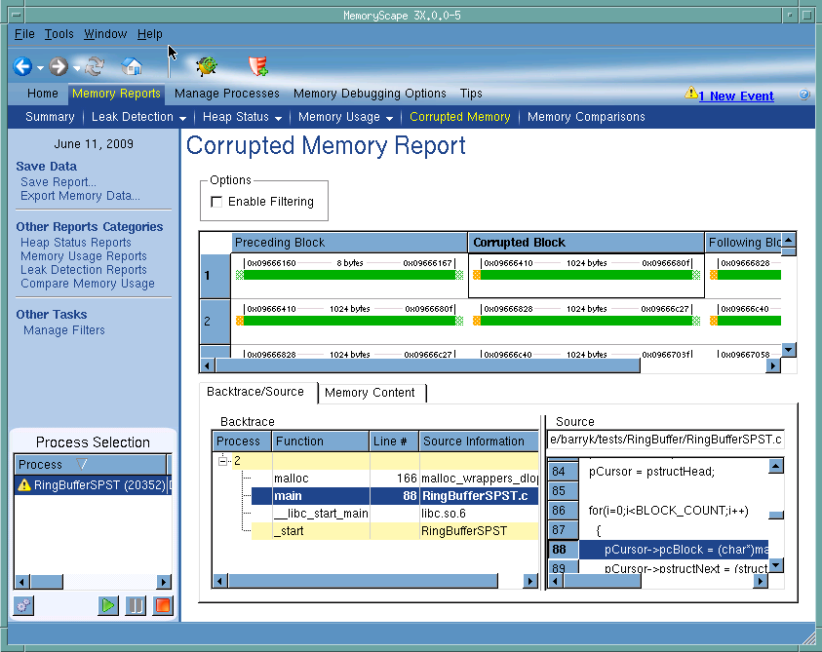822x652 pixels.
Task: Open the Tools menu
Action: (59, 34)
